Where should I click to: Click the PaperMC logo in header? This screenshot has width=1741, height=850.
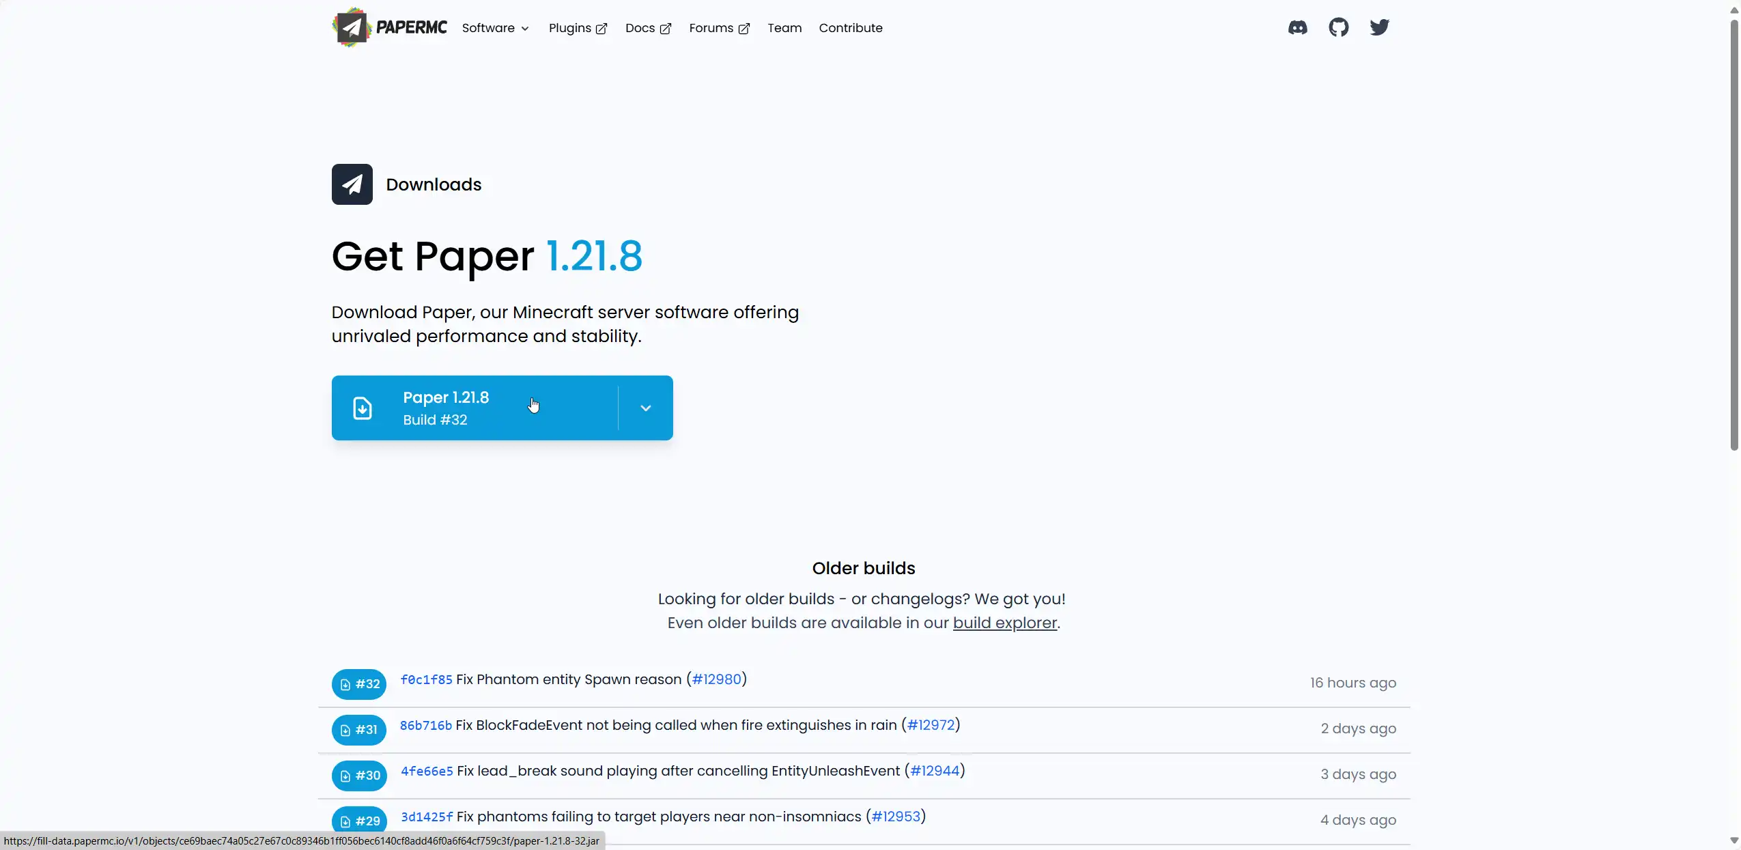point(389,27)
